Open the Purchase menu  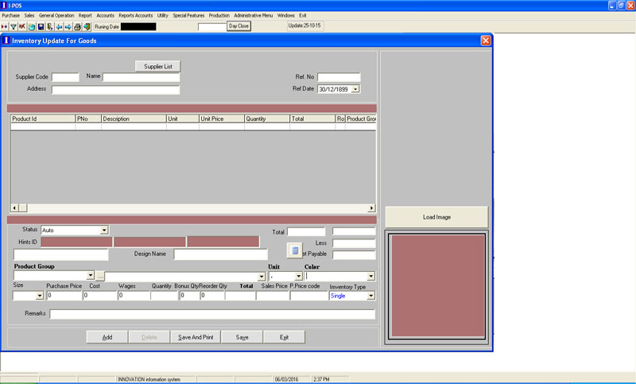tap(10, 15)
